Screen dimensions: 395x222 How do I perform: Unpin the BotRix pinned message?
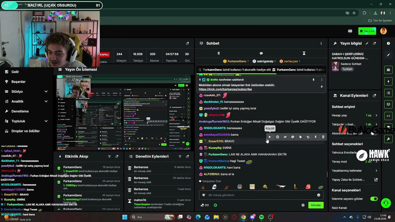(x=314, y=80)
